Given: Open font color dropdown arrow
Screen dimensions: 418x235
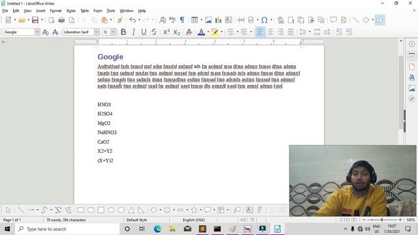Looking at the screenshot, I should tap(208, 32).
